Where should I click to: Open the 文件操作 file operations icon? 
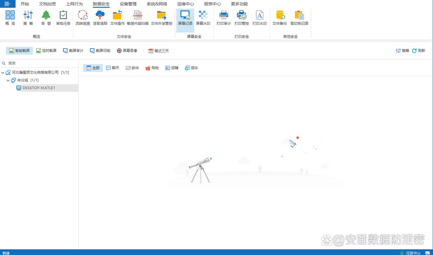(117, 18)
